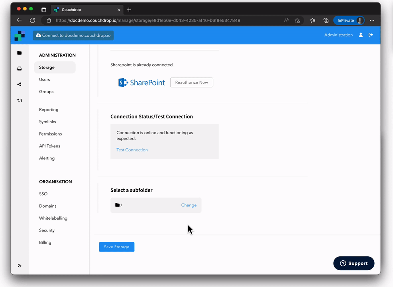The image size is (393, 287).
Task: View site info lock icon
Action: 49,21
